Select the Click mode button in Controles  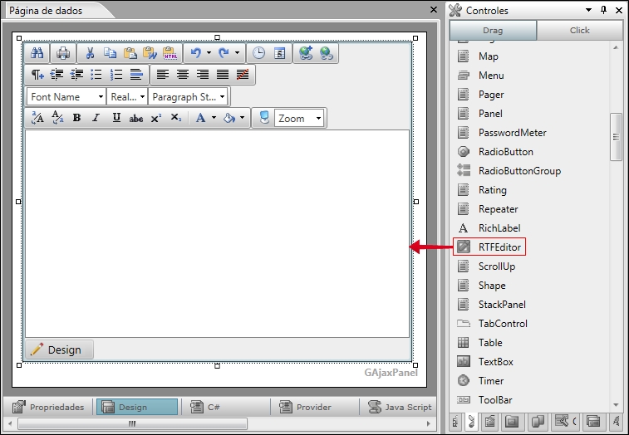(x=580, y=31)
